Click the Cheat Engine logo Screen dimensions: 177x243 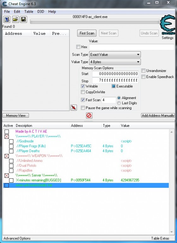168,25
